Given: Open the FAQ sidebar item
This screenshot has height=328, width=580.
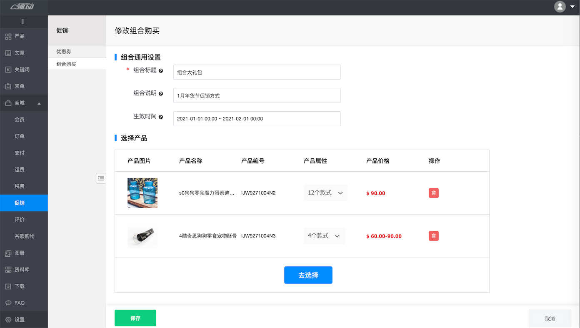Looking at the screenshot, I should coord(17,303).
